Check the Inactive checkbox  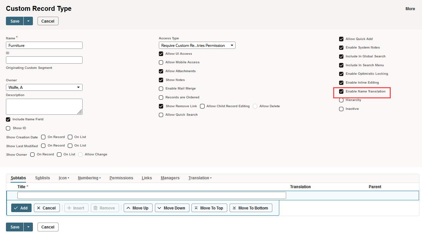[341, 109]
